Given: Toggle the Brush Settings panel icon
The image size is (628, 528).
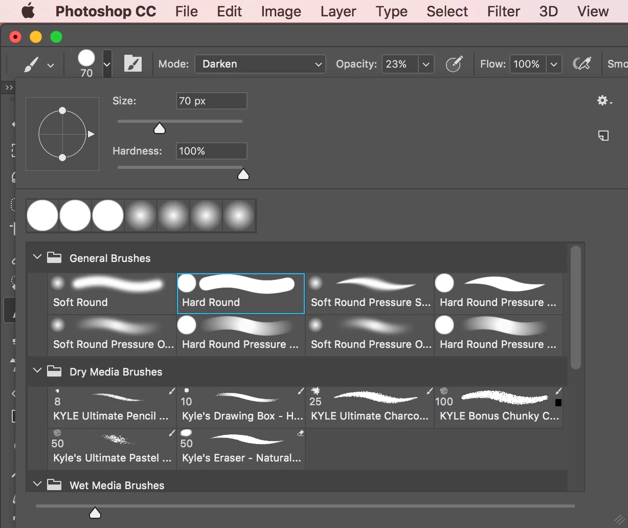Looking at the screenshot, I should [x=132, y=64].
